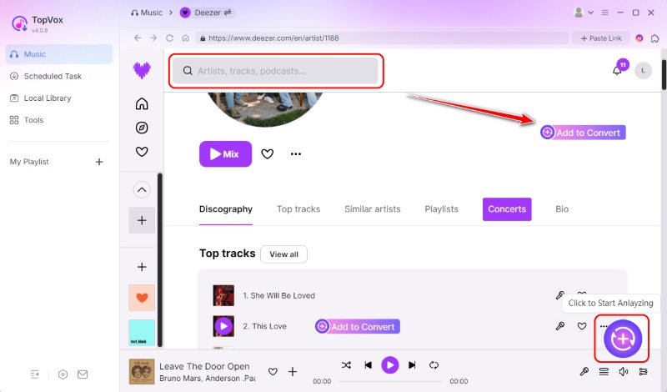Click the shaded plus button in Deezer sidebar
The width and height of the screenshot is (667, 392).
(x=142, y=220)
